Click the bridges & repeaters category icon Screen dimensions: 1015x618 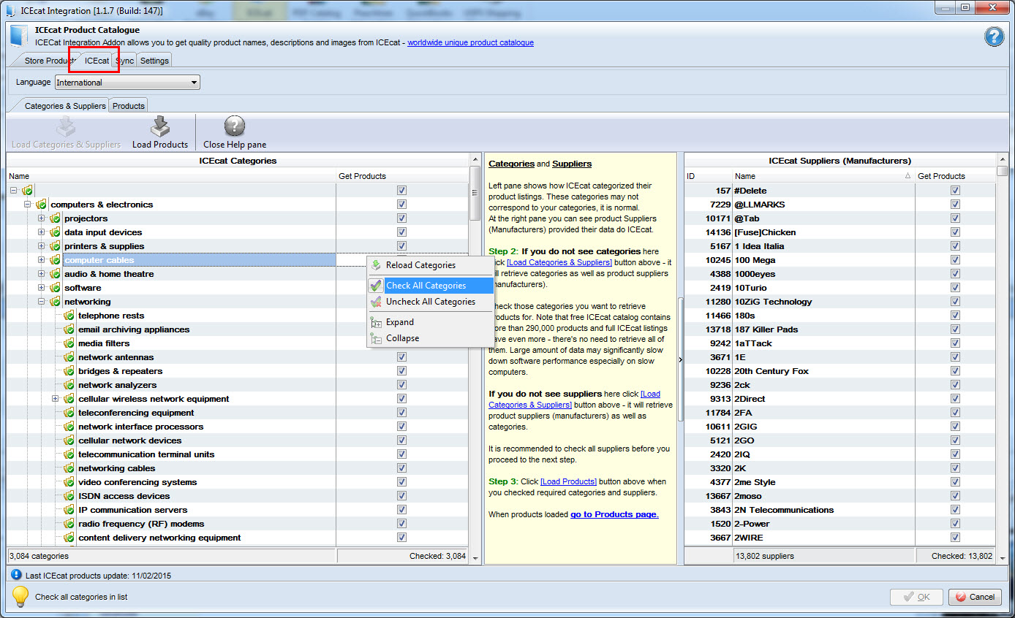pyautogui.click(x=69, y=371)
